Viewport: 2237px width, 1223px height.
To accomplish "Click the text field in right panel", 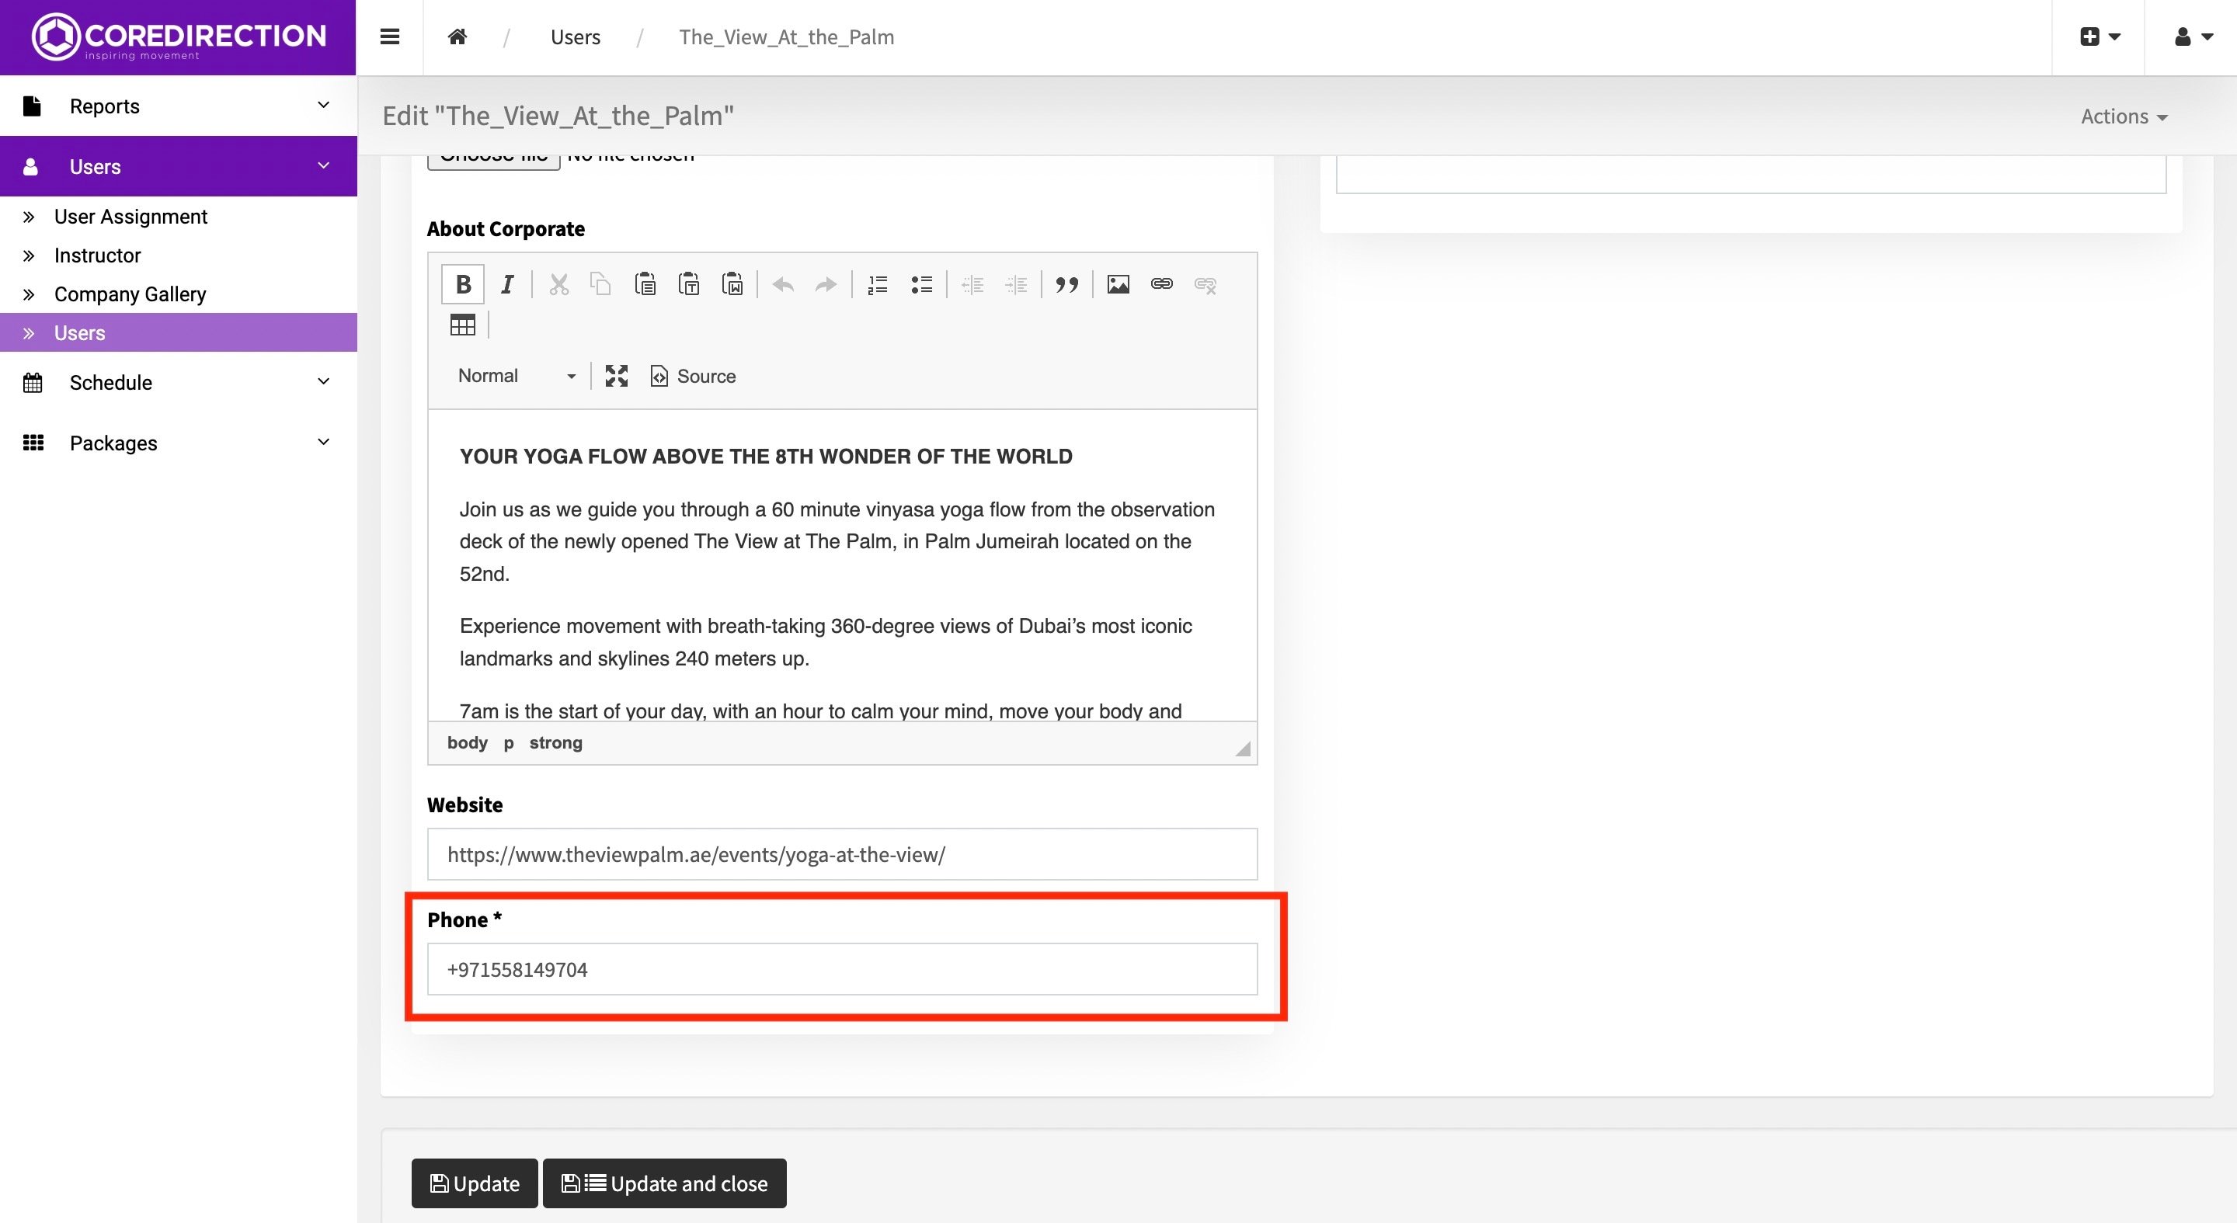I will (x=1751, y=175).
